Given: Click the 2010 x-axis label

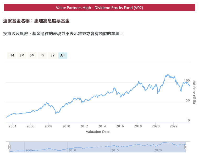Looking at the screenshot, I should [x=66, y=126].
